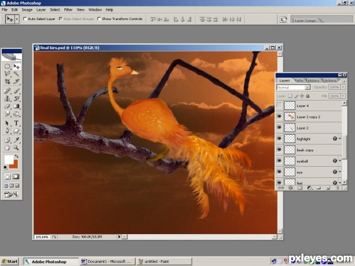The width and height of the screenshot is (355, 266).
Task: Add layer style at Layers panel bottom
Action: coord(291,188)
